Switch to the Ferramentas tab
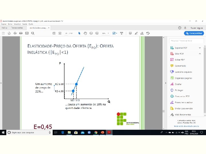This screenshot has height=154, width=206. [x=17, y=28]
